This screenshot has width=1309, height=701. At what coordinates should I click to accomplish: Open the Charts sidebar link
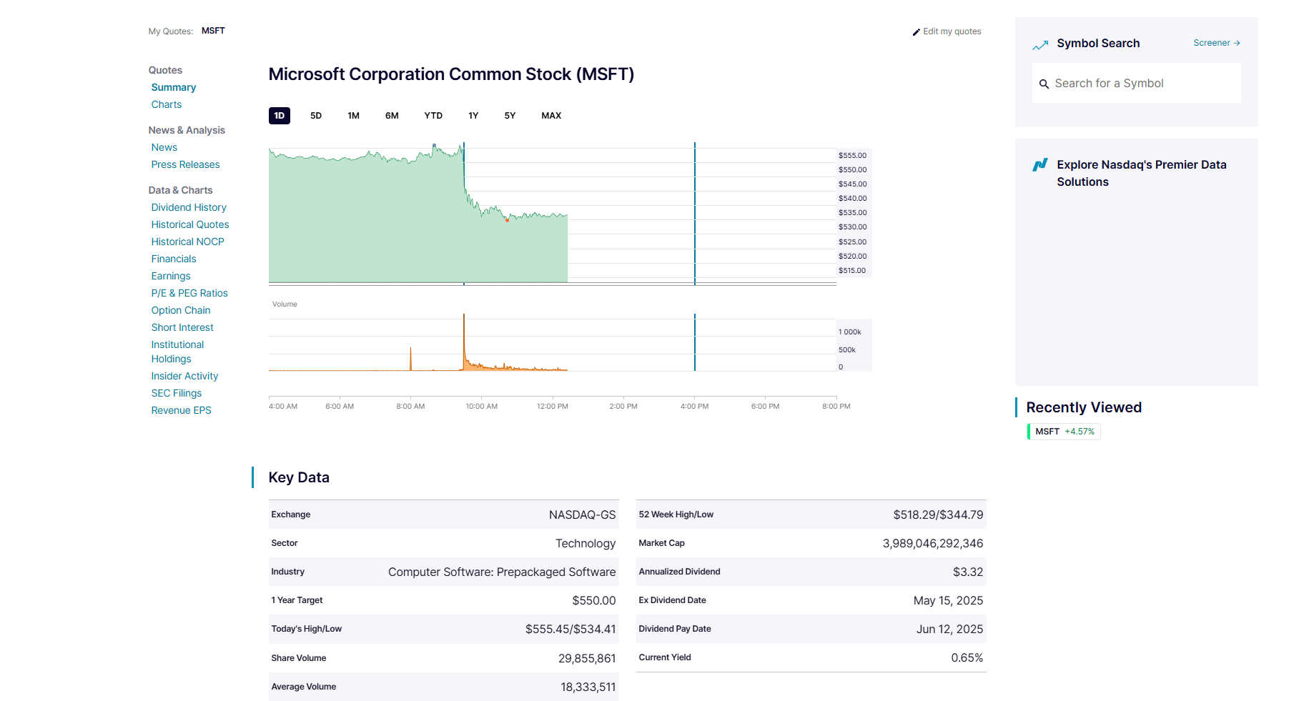[167, 104]
